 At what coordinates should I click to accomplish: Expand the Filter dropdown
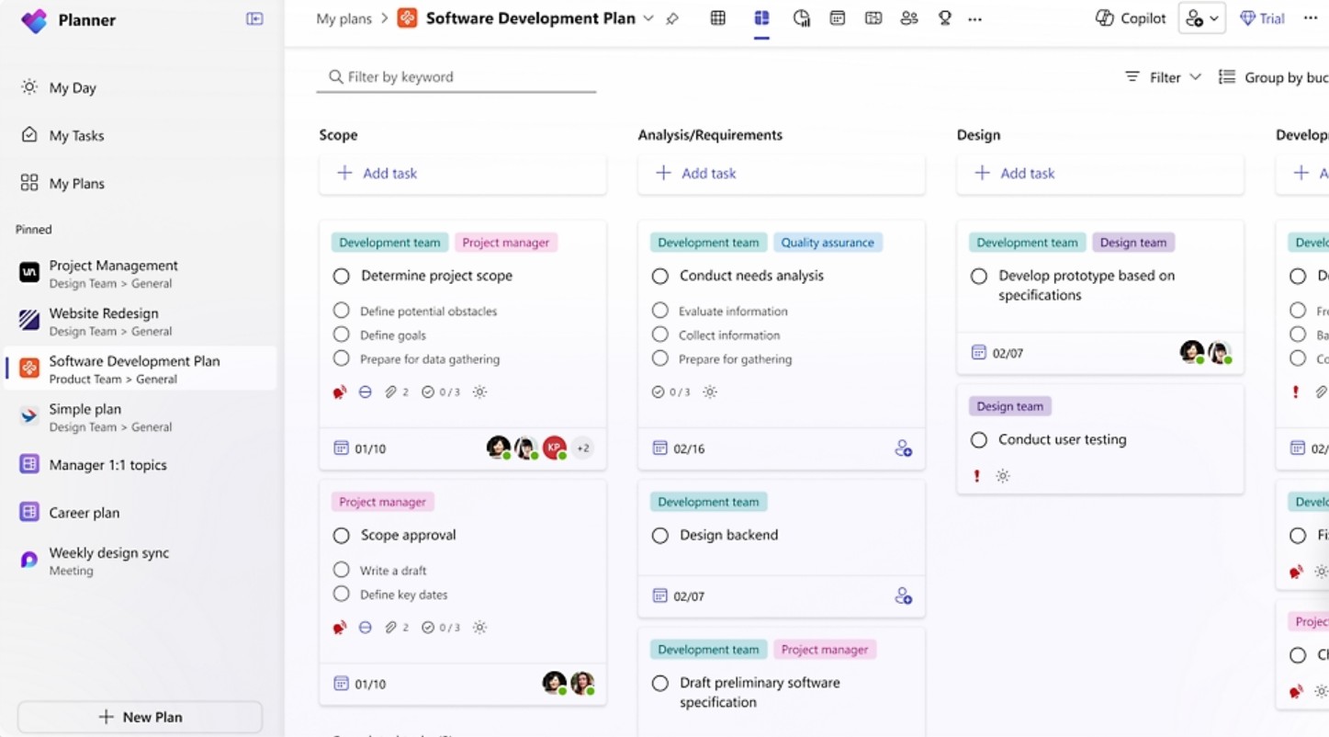[1164, 77]
